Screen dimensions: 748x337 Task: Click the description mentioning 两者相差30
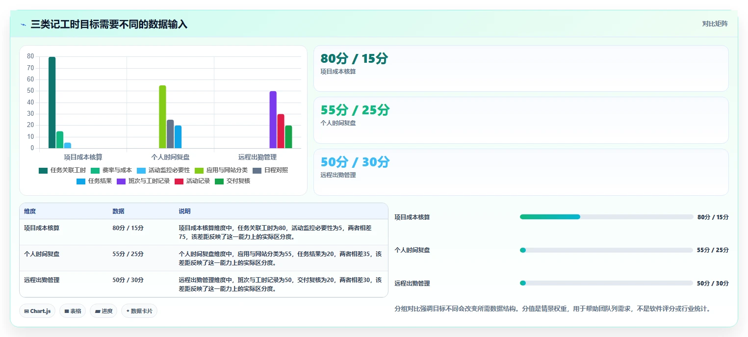click(x=280, y=285)
